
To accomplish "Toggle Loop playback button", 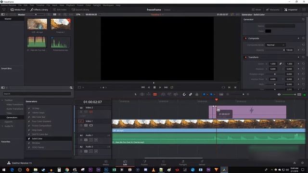I will [x=172, y=87].
